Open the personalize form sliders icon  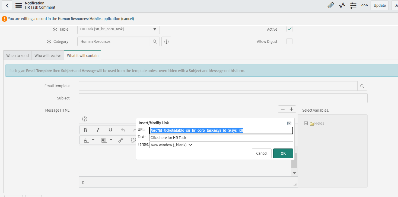(x=353, y=5)
